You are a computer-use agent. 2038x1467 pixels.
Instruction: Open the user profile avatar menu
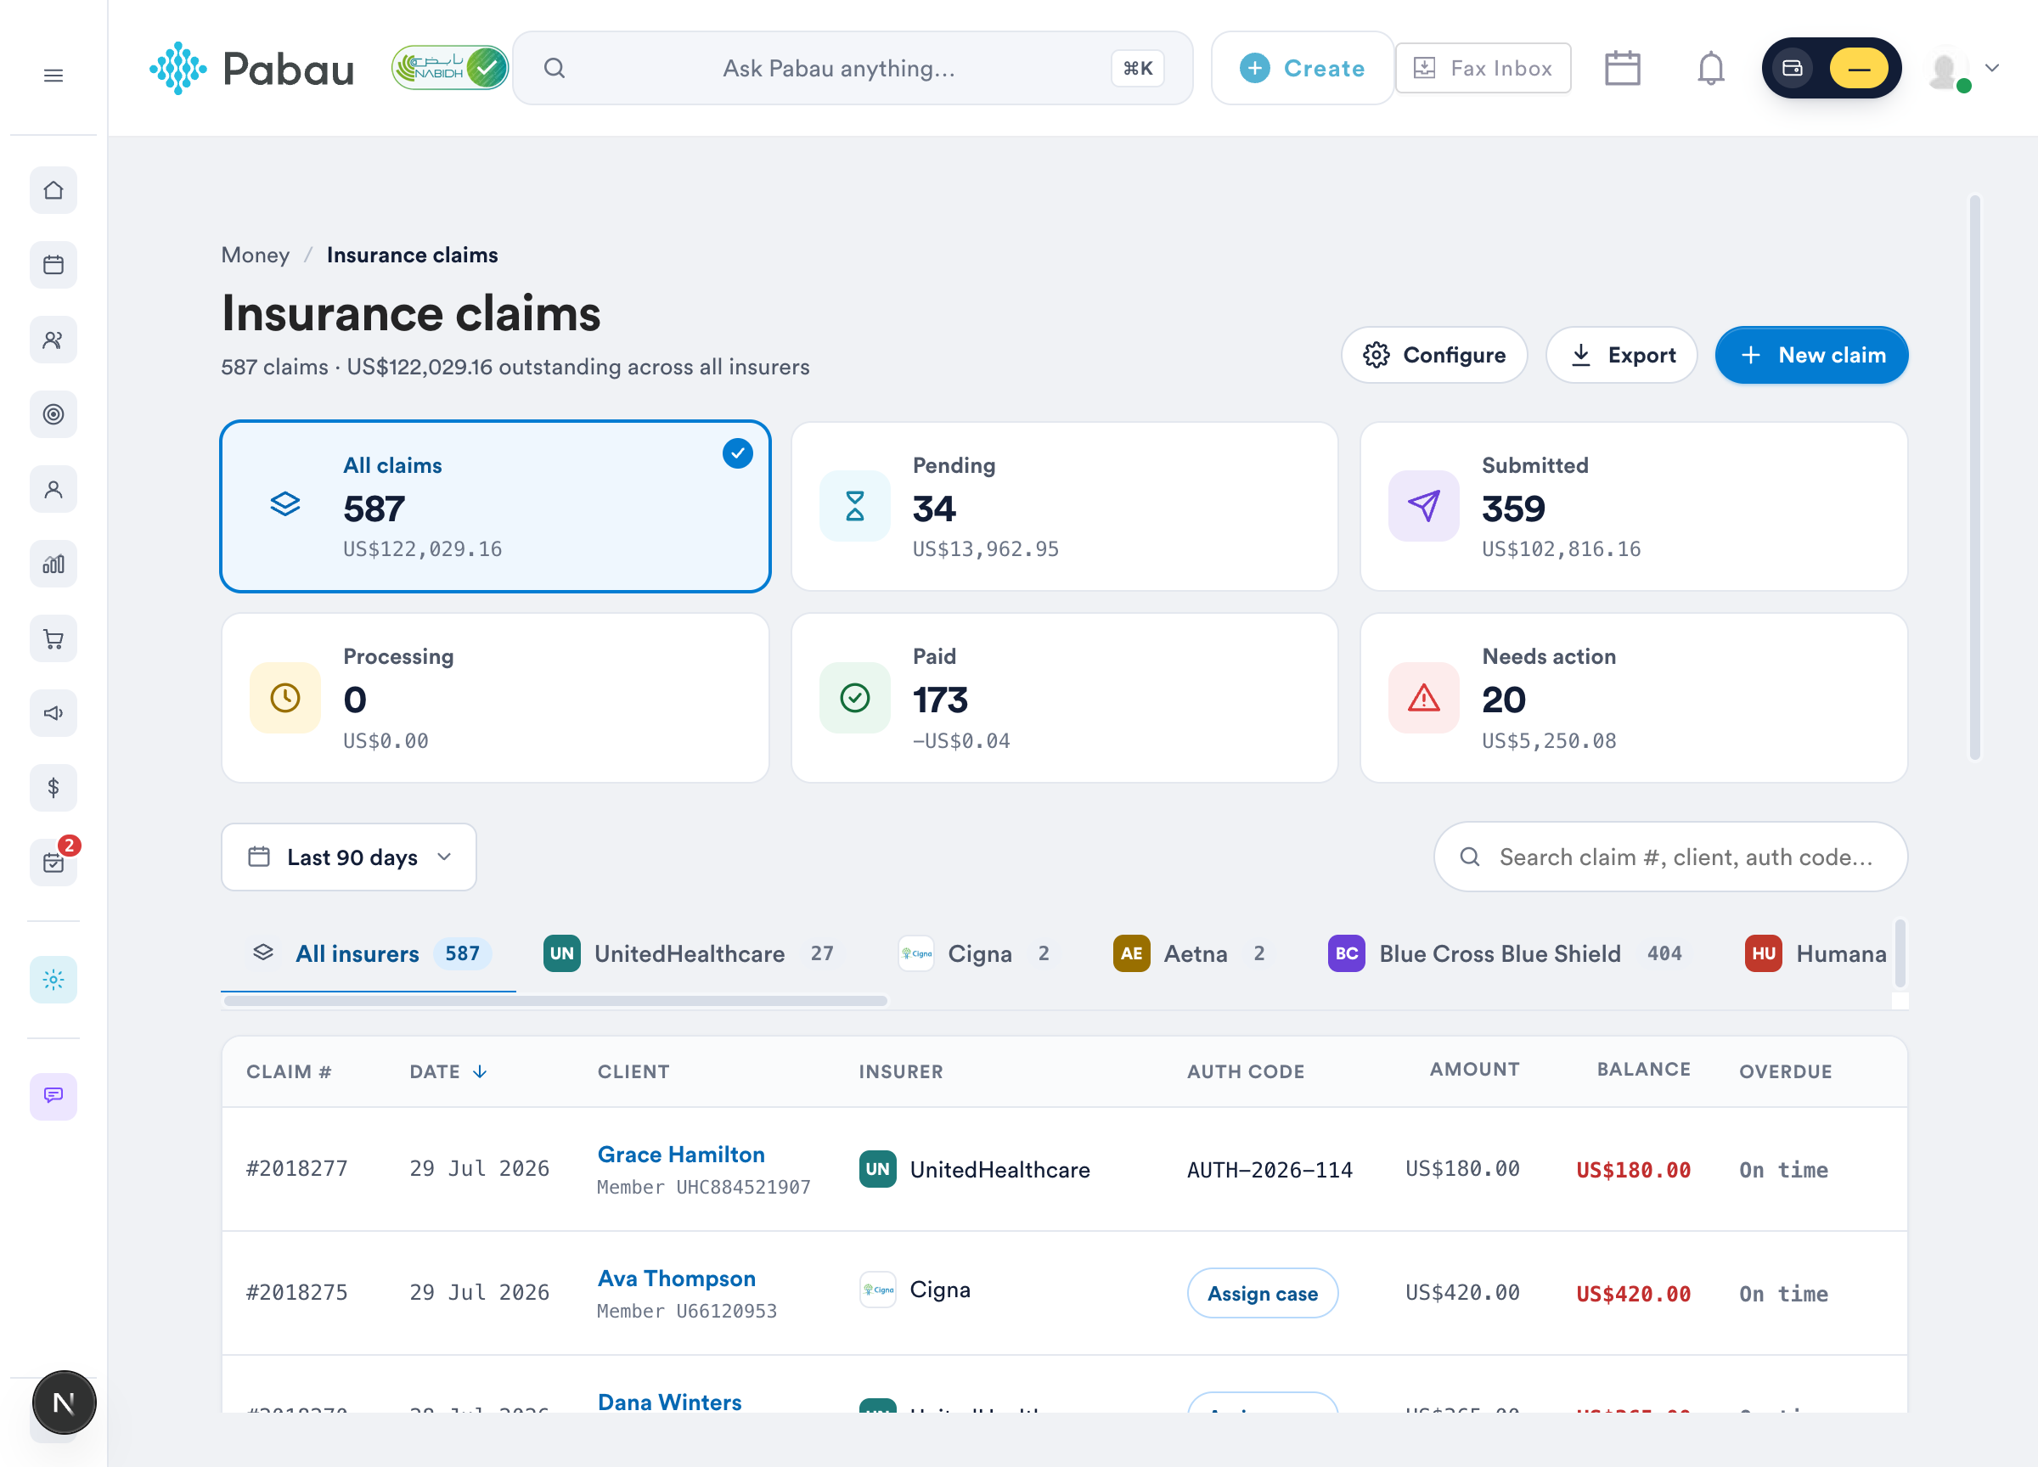click(1962, 69)
